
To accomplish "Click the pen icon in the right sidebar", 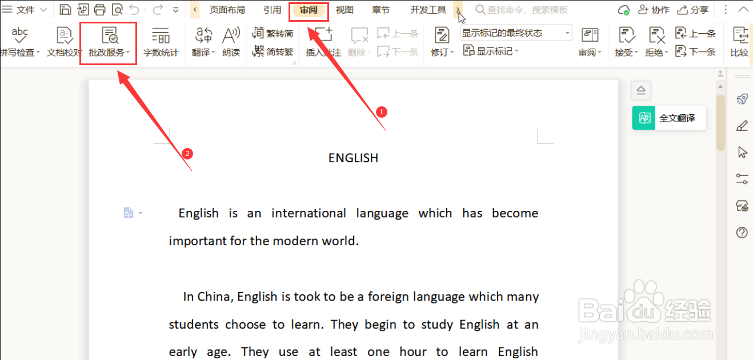I will click(742, 125).
